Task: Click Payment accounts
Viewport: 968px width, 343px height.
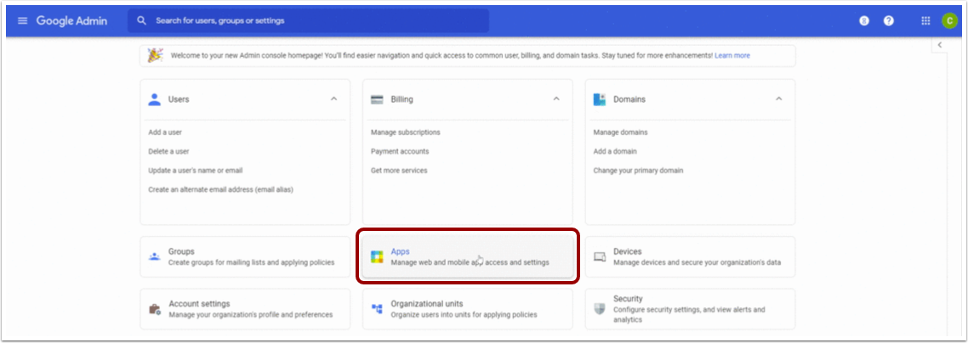Action: [x=400, y=151]
